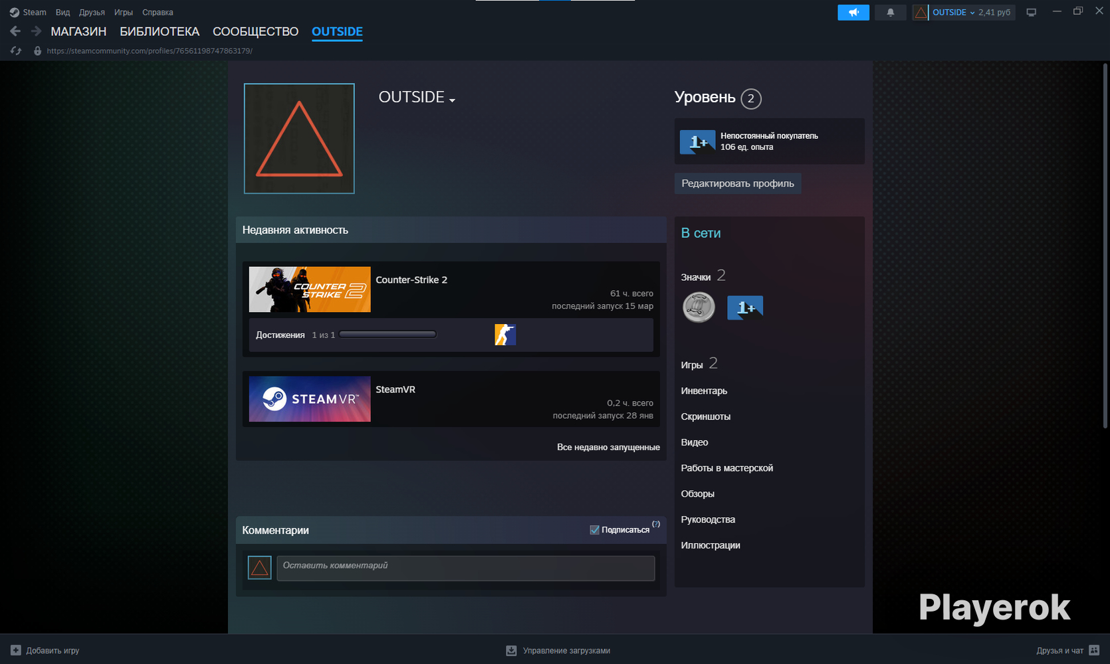Viewport: 1110px width, 664px height.
Task: Click the page vertical scrollbar
Action: 1105,246
